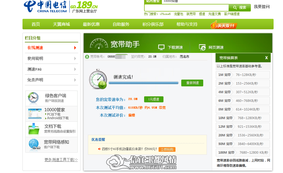Click the 20M 宽带 conversion row
Image resolution: width=283 pixels, height=173 pixels.
point(243,135)
